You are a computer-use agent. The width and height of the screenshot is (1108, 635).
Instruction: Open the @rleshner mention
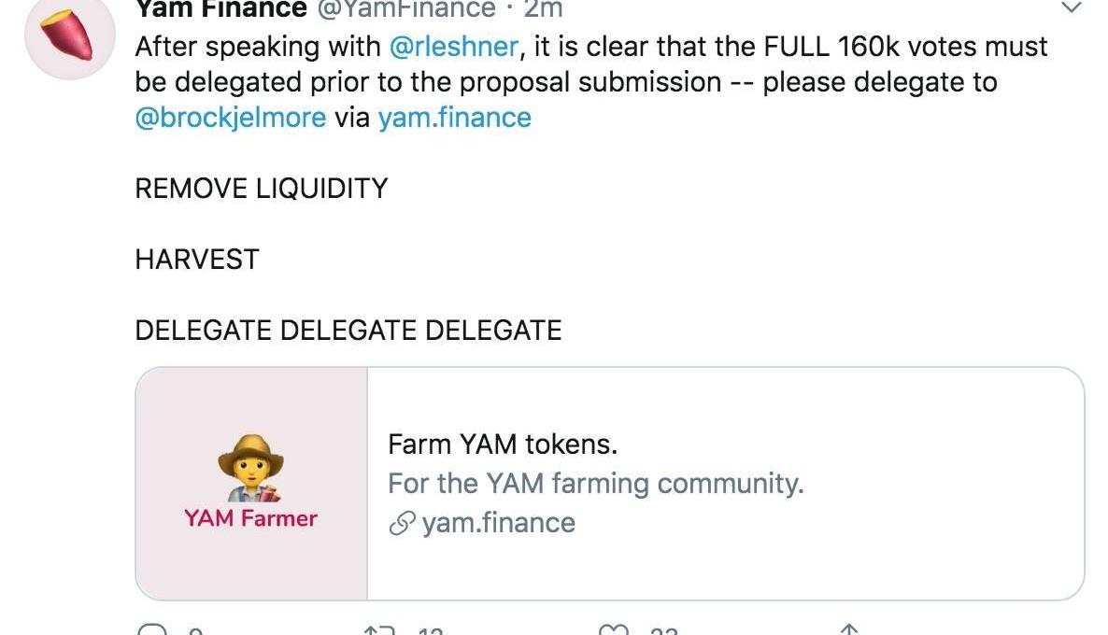[x=451, y=47]
